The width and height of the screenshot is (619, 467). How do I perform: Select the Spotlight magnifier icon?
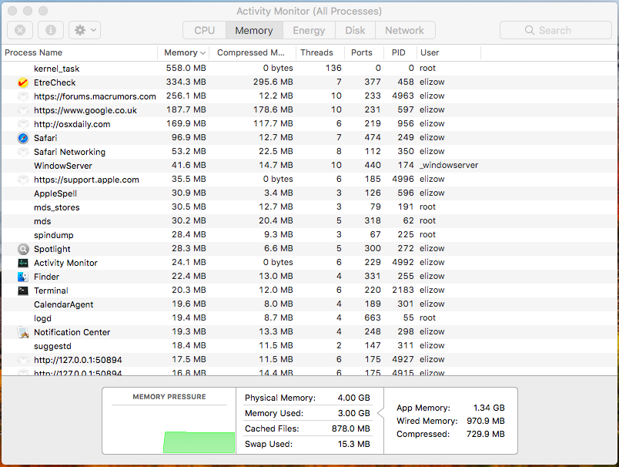pyautogui.click(x=23, y=249)
